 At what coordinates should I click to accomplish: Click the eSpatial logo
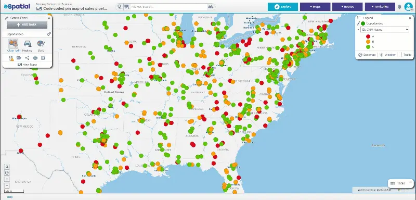click(17, 6)
